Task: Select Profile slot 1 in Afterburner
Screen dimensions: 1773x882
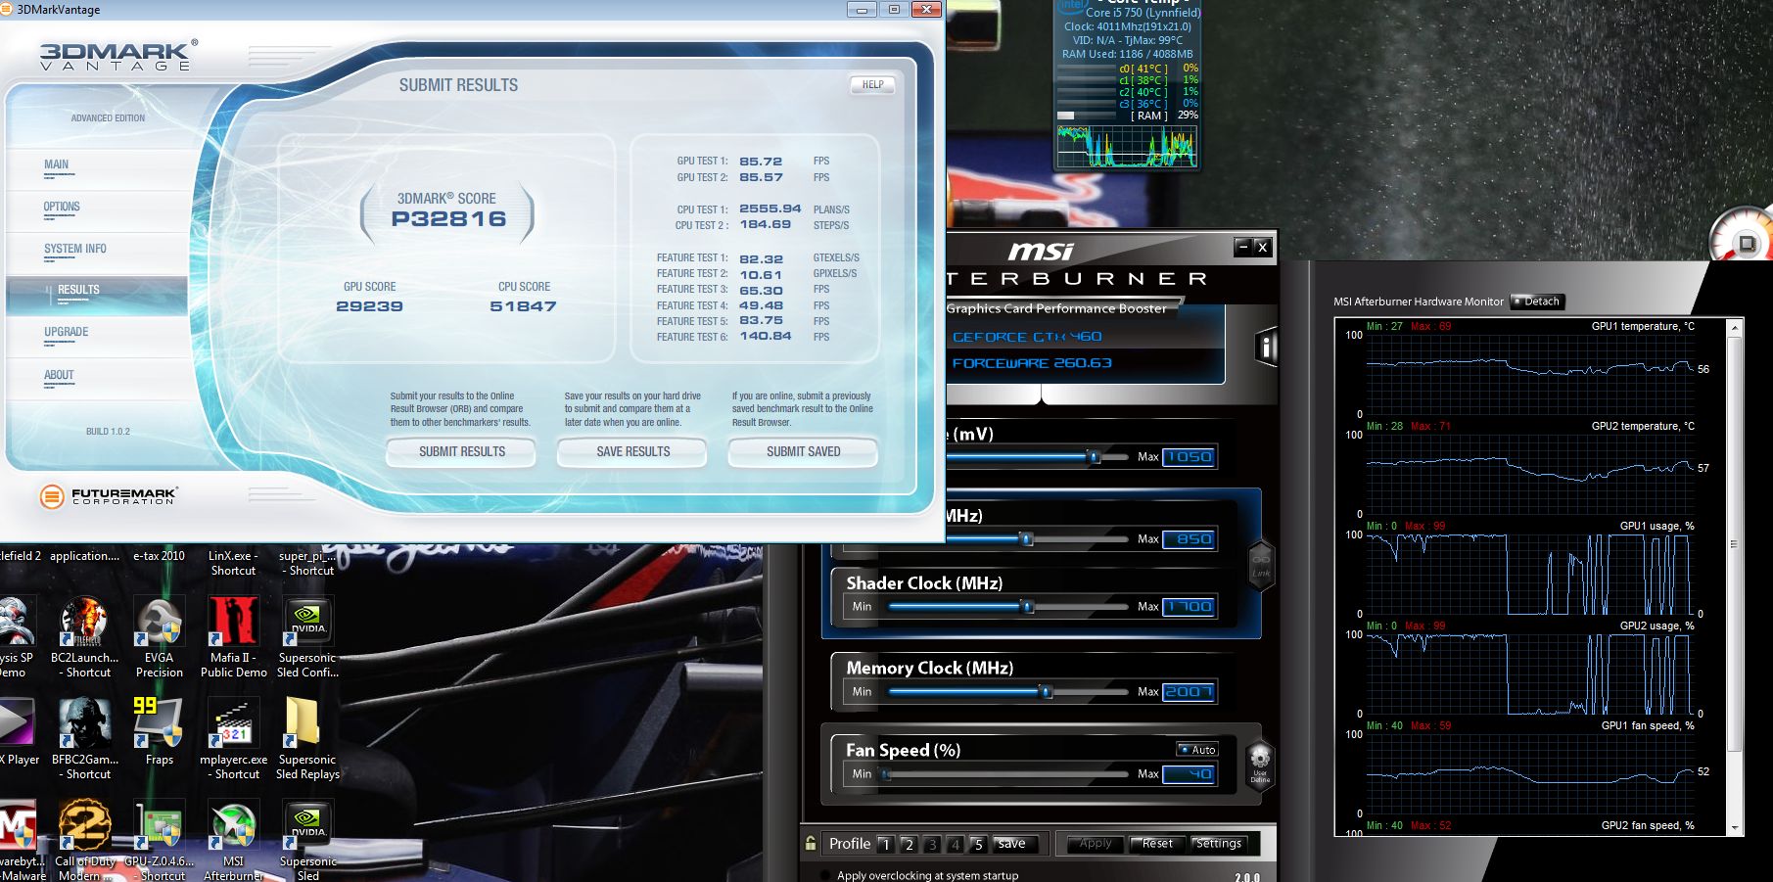Action: coord(885,844)
